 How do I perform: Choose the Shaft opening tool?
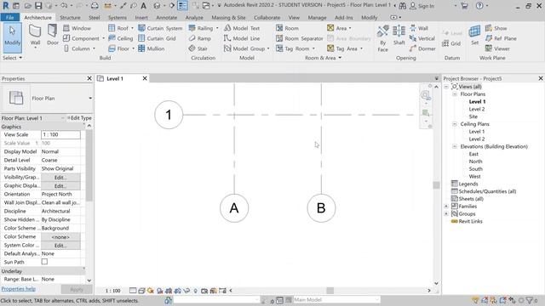[x=399, y=35]
